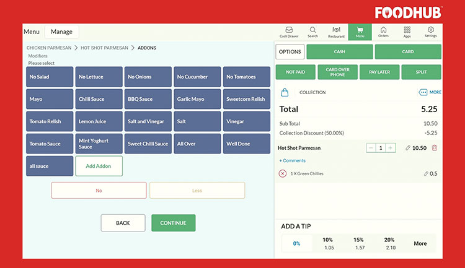Toggle the No Onions modifier
This screenshot has height=268, width=465.
point(148,77)
